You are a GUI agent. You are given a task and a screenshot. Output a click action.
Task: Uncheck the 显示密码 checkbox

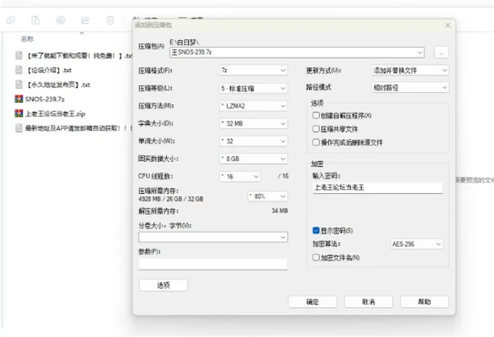316,230
